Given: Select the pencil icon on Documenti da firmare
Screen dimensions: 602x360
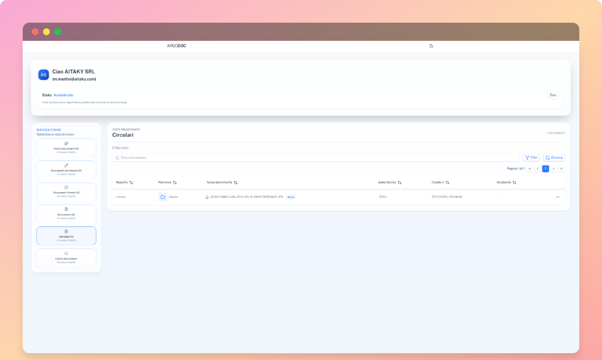Looking at the screenshot, I should click(66, 165).
